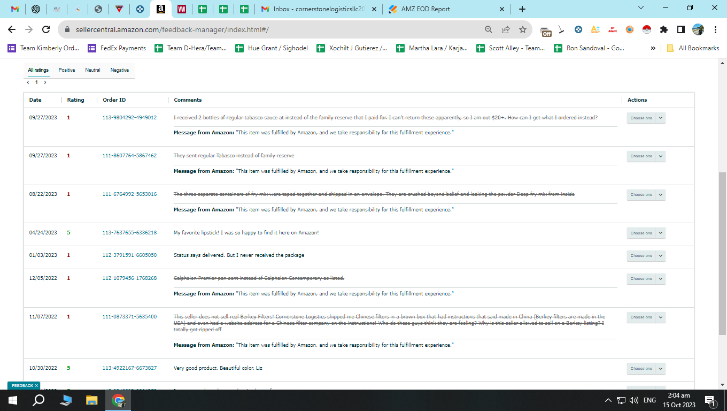Open the Hue Grant / Sighodel bookmark

(x=272, y=48)
